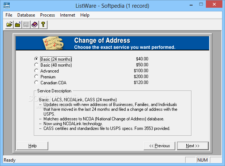Click the yellow question mark icon

(x=43, y=25)
